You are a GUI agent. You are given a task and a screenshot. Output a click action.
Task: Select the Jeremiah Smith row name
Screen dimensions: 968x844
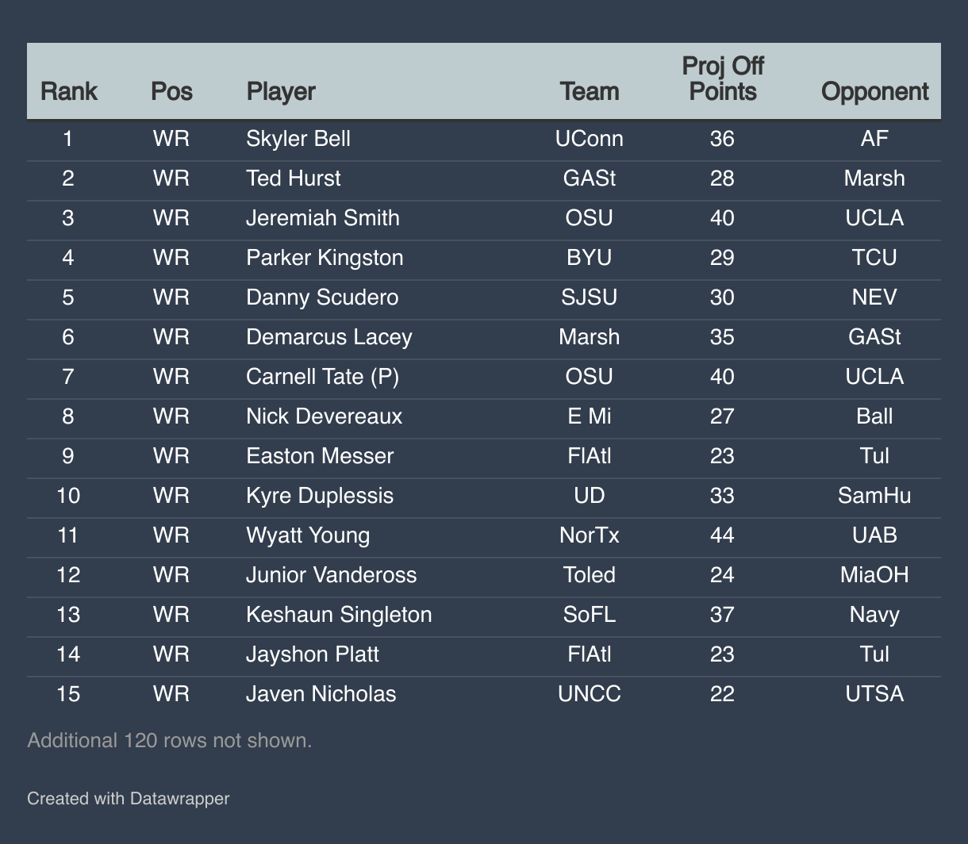(x=323, y=218)
